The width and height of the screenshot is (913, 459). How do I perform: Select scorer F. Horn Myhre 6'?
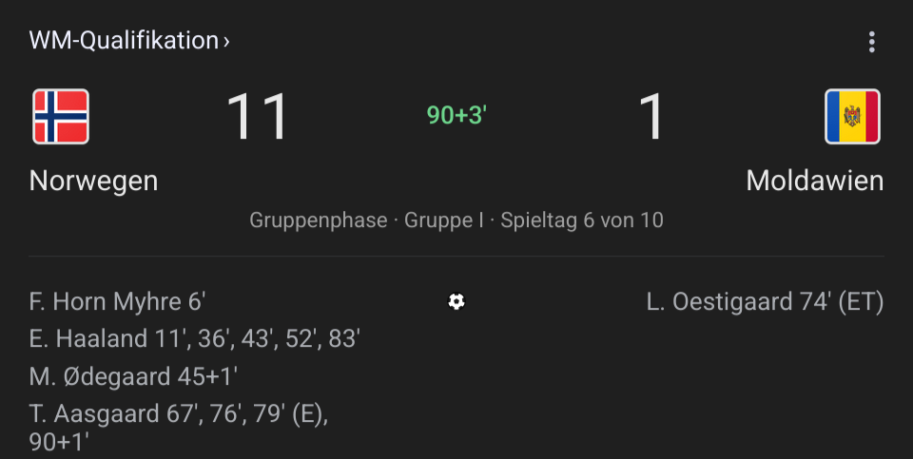click(x=117, y=302)
